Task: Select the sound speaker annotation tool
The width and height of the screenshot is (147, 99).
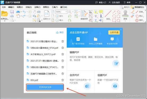Action: 101,20
